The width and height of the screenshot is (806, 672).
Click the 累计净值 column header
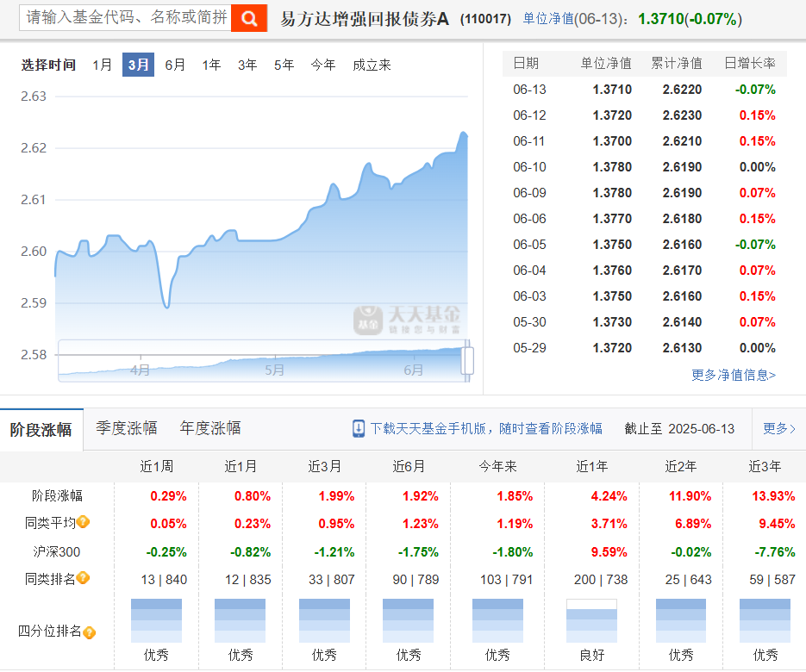coord(677,63)
